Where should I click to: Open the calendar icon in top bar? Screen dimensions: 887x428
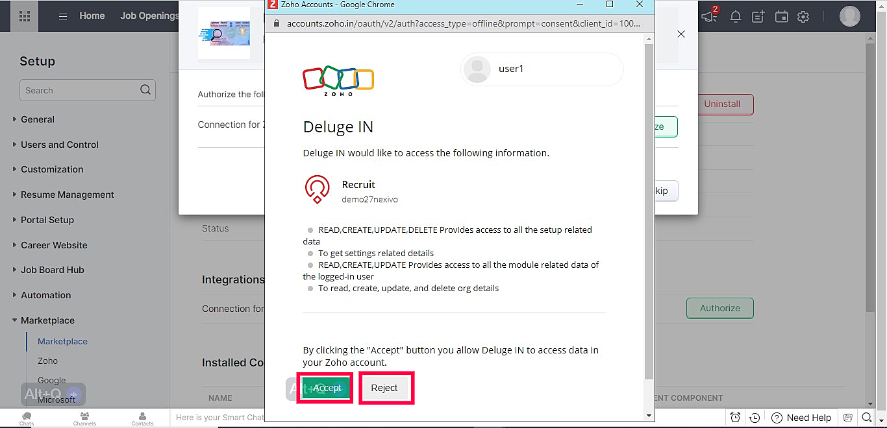pos(782,16)
